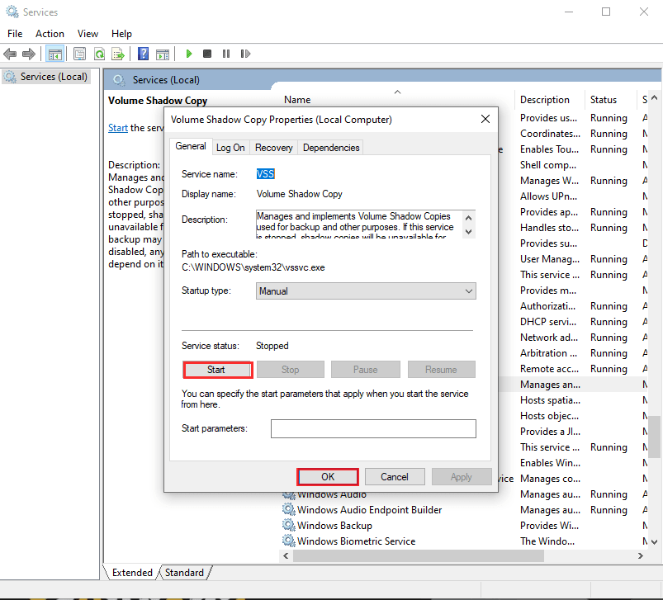Click the Start Service play icon in toolbar

coord(189,54)
